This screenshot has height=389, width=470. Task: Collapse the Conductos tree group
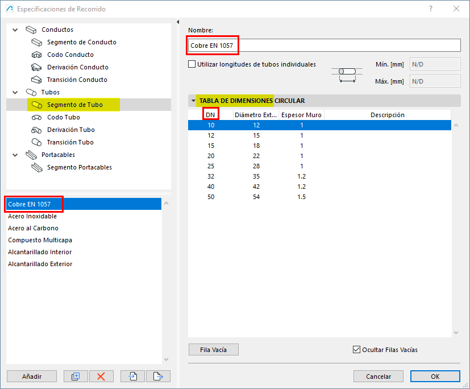tap(15, 30)
